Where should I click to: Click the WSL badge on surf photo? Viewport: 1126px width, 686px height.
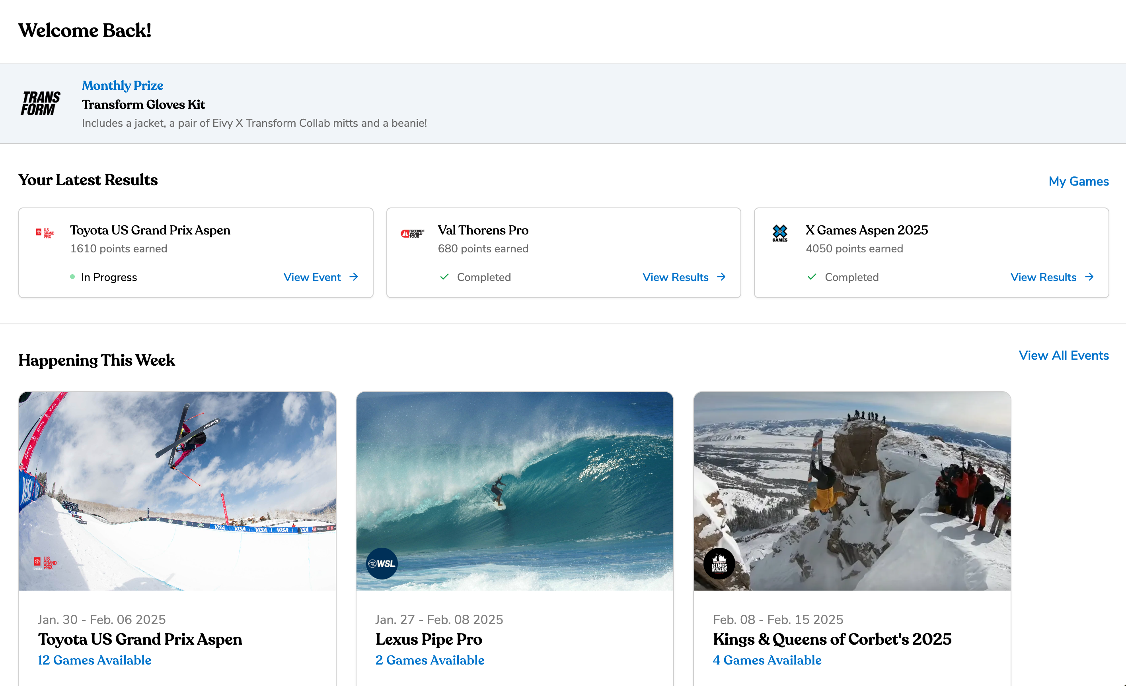pyautogui.click(x=382, y=564)
